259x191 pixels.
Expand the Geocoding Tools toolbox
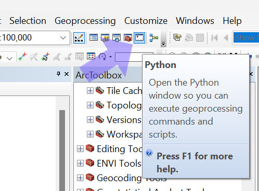[80, 178]
